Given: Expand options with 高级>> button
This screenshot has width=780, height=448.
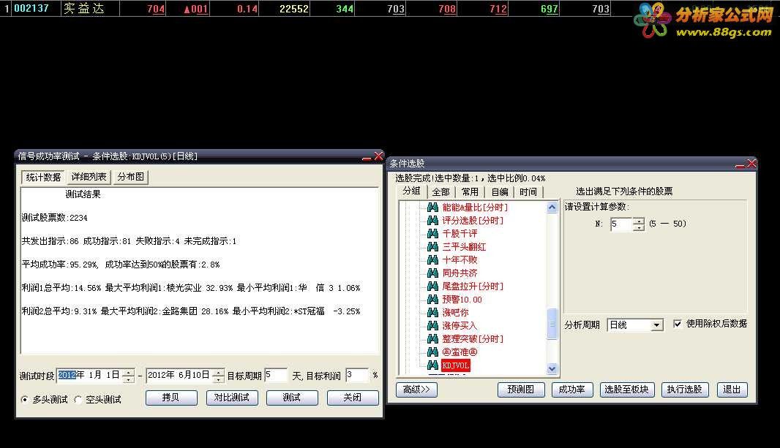Looking at the screenshot, I should [x=416, y=390].
